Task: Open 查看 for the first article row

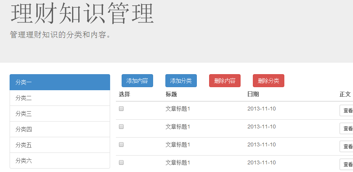Action: coord(346,110)
